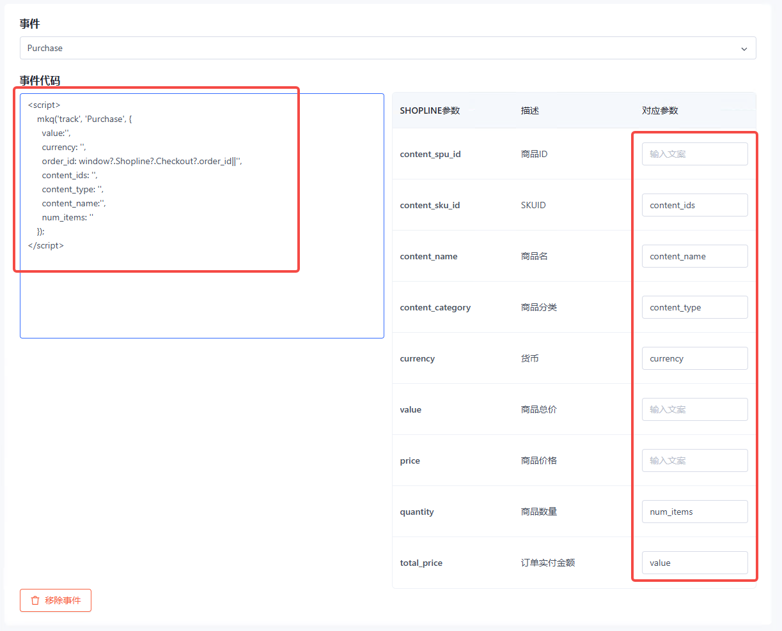The image size is (782, 631).
Task: Click the 商品ID description cell
Action: coord(534,154)
